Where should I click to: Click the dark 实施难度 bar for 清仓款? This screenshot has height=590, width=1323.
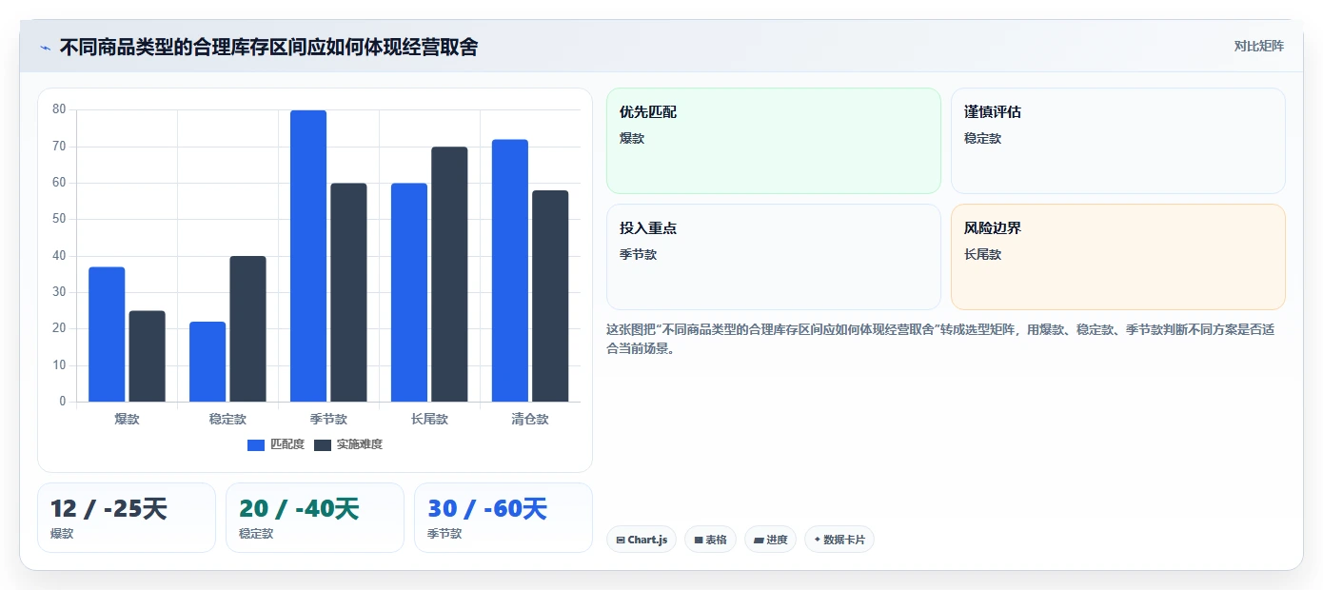click(x=550, y=296)
